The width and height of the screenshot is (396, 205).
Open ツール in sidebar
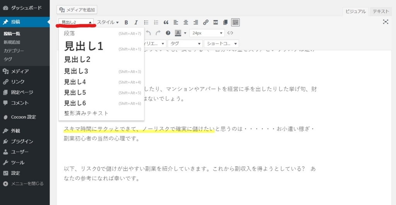point(25,163)
